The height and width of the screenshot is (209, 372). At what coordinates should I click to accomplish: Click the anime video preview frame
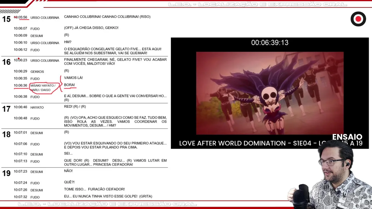pyautogui.click(x=270, y=93)
